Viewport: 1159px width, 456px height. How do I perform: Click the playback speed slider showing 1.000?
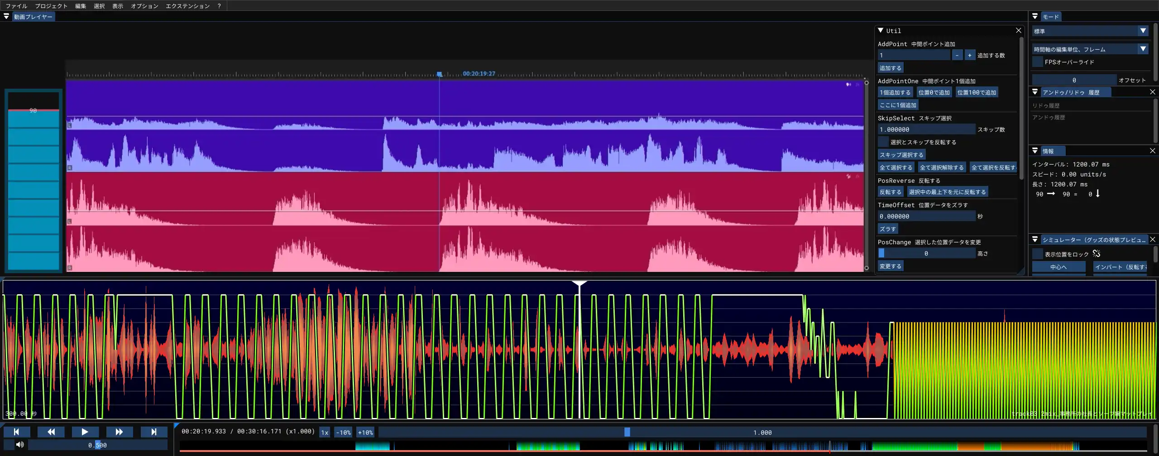point(762,432)
